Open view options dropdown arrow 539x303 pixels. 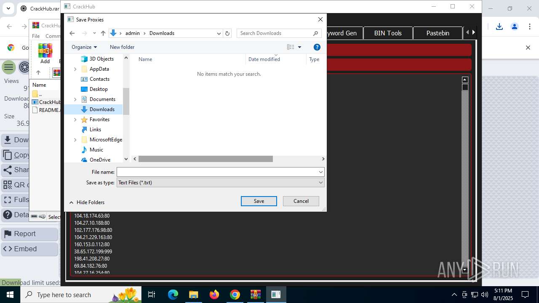click(x=300, y=47)
